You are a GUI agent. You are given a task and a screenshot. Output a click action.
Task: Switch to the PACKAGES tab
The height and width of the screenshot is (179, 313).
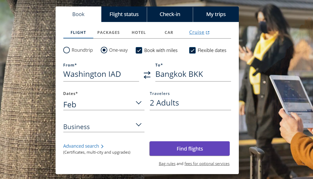tap(108, 32)
